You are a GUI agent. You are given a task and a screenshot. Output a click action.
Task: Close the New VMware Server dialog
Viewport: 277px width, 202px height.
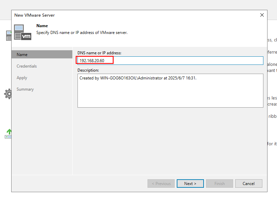point(262,15)
